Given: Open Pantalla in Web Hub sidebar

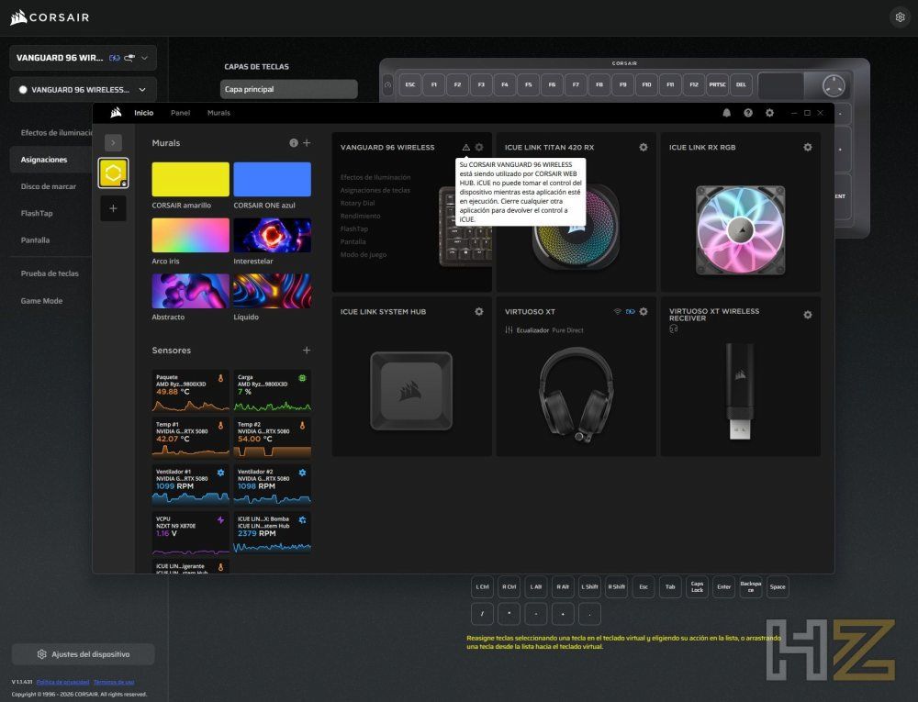Looking at the screenshot, I should coord(35,240).
